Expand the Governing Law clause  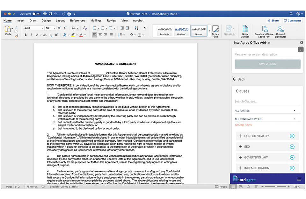pyautogui.click(x=241, y=157)
